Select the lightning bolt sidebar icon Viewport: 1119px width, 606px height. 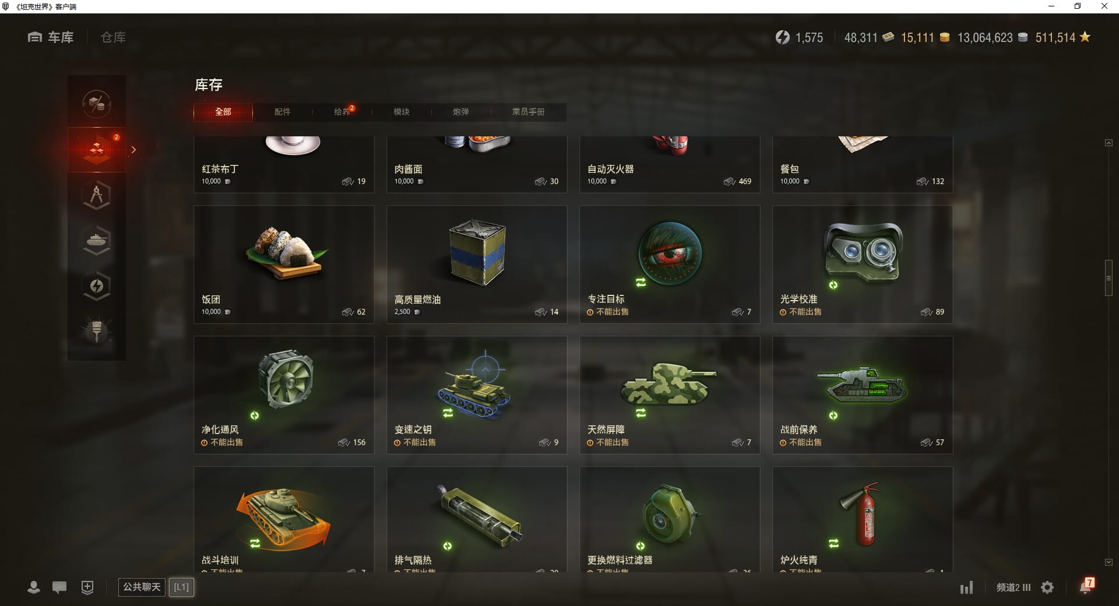point(97,286)
